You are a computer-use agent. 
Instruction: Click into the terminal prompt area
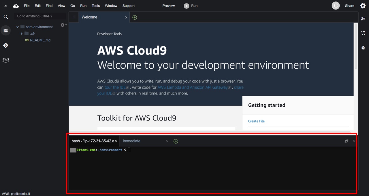coord(212,168)
